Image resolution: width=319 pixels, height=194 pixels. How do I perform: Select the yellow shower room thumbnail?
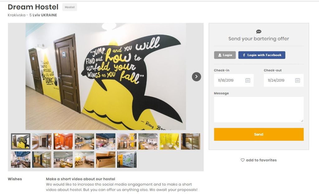pos(169,142)
